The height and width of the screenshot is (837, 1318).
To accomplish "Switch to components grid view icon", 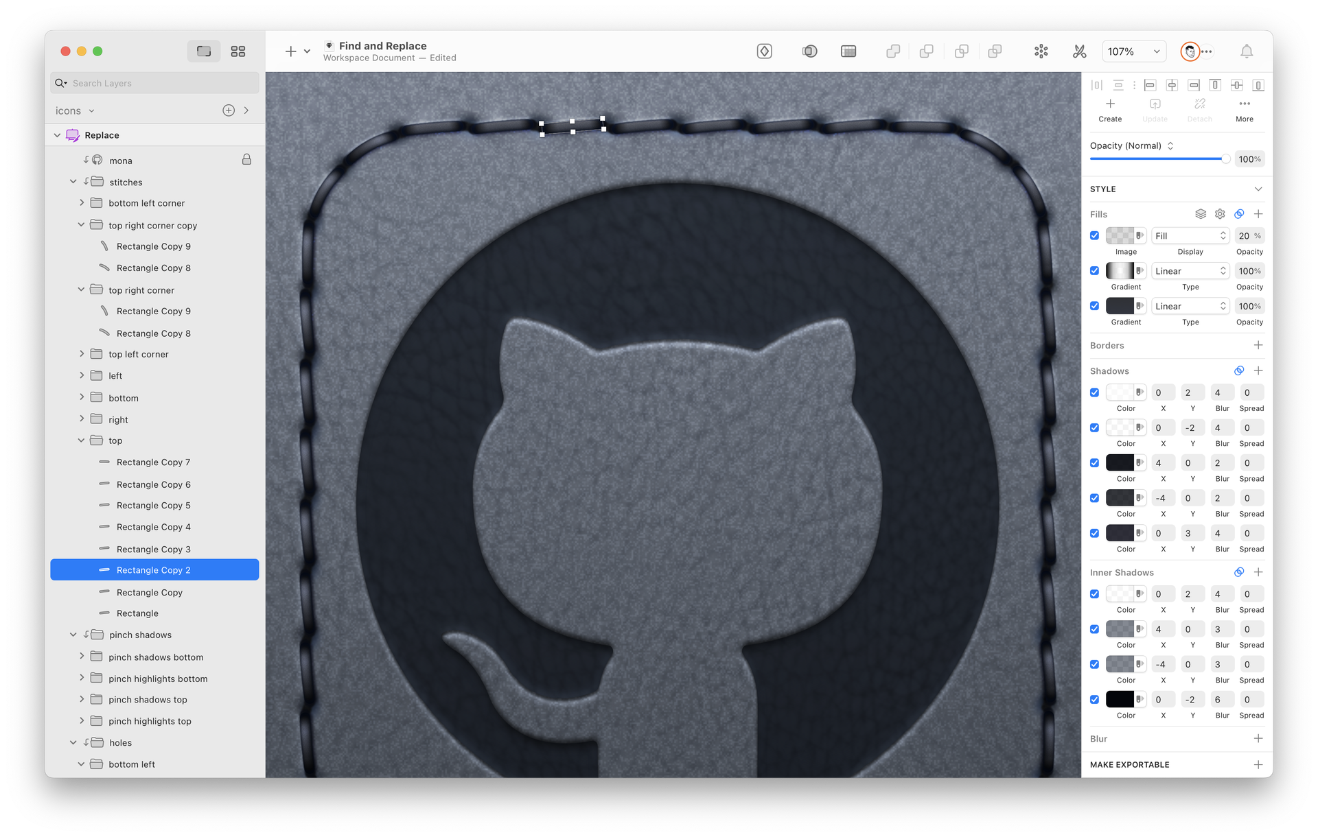I will (x=238, y=51).
